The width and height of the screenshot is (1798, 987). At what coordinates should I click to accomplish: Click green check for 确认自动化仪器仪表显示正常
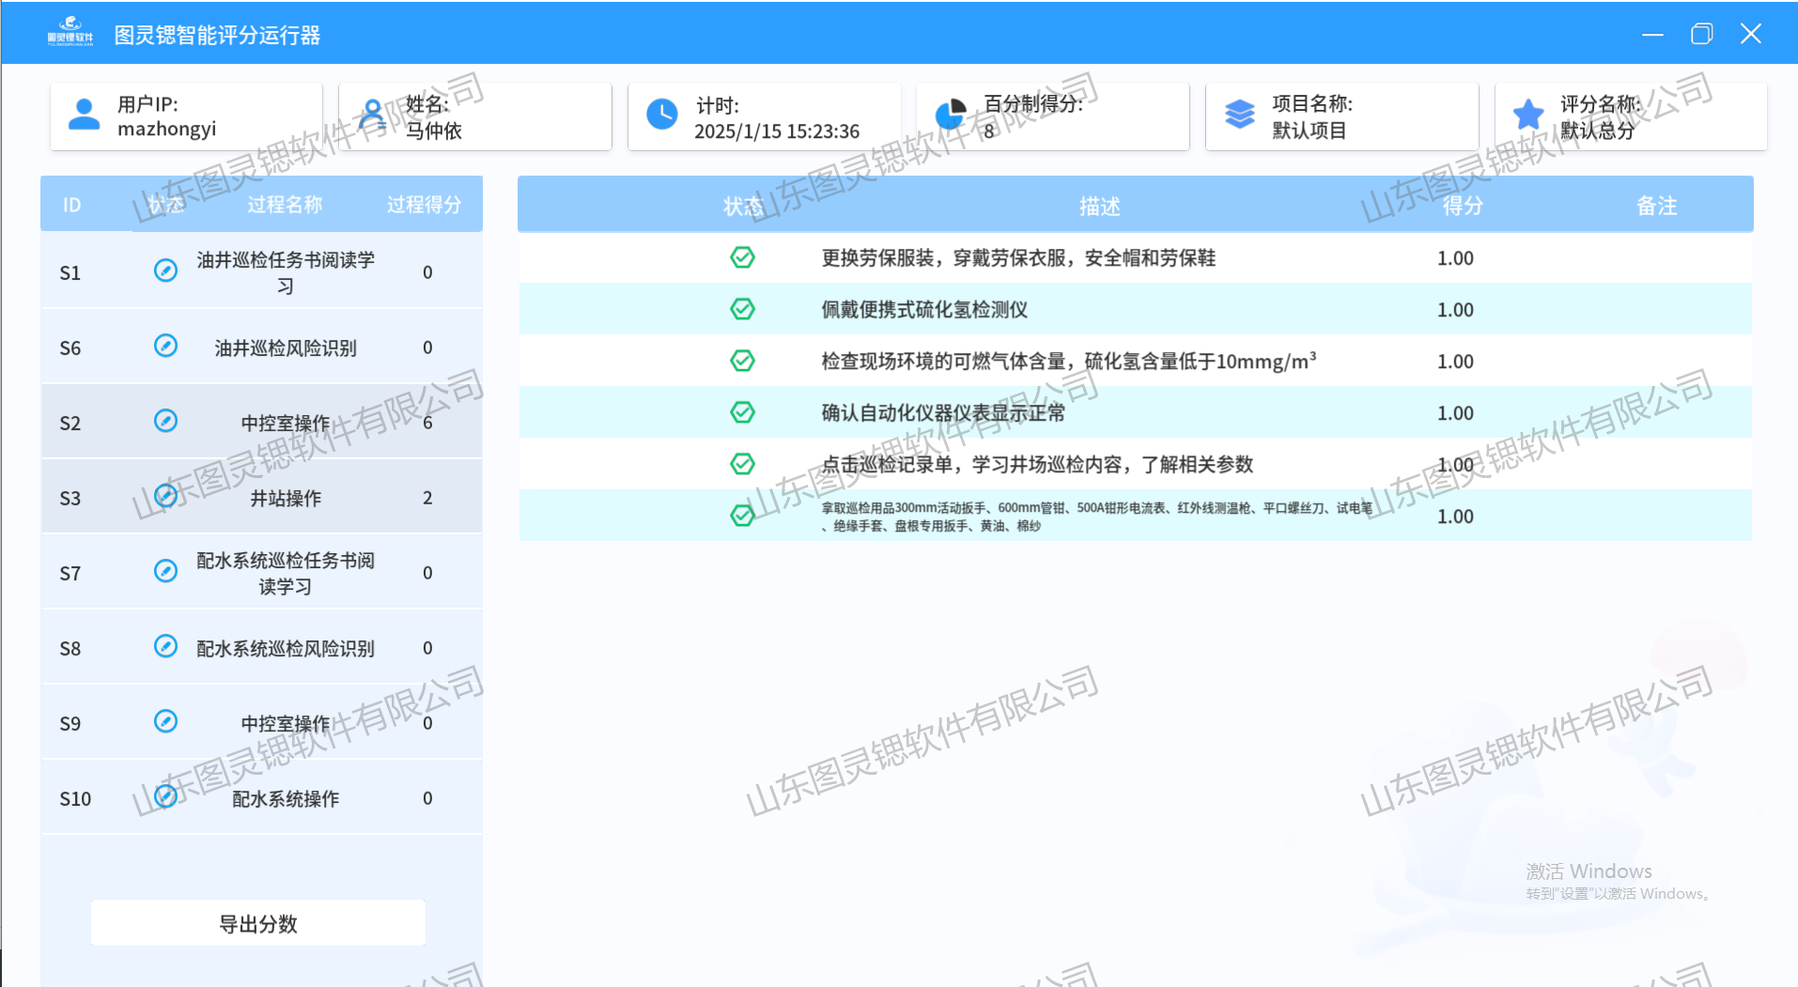742,412
